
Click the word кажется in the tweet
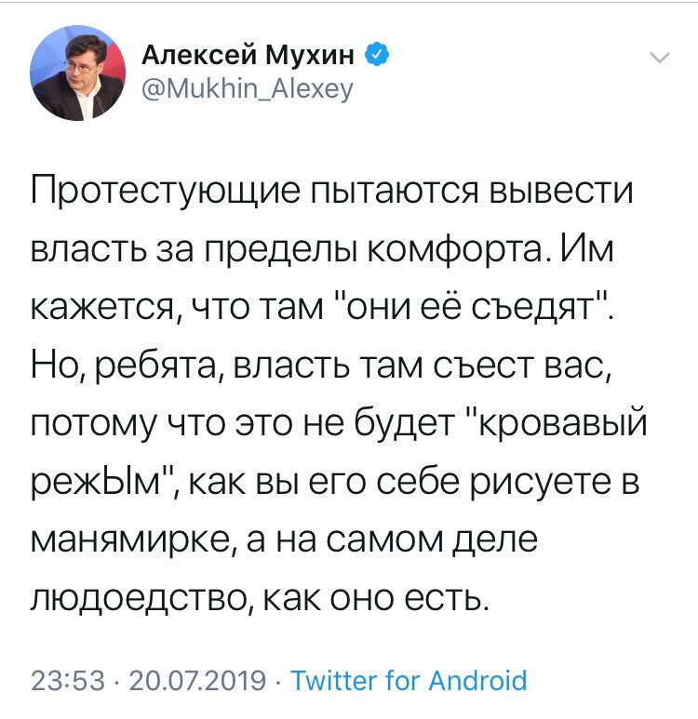[100, 308]
